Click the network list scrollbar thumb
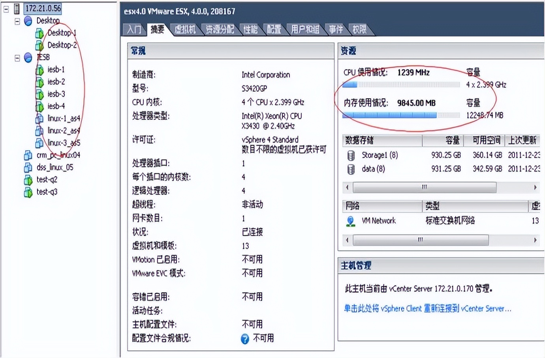545x358 pixels. pyautogui.click(x=421, y=240)
